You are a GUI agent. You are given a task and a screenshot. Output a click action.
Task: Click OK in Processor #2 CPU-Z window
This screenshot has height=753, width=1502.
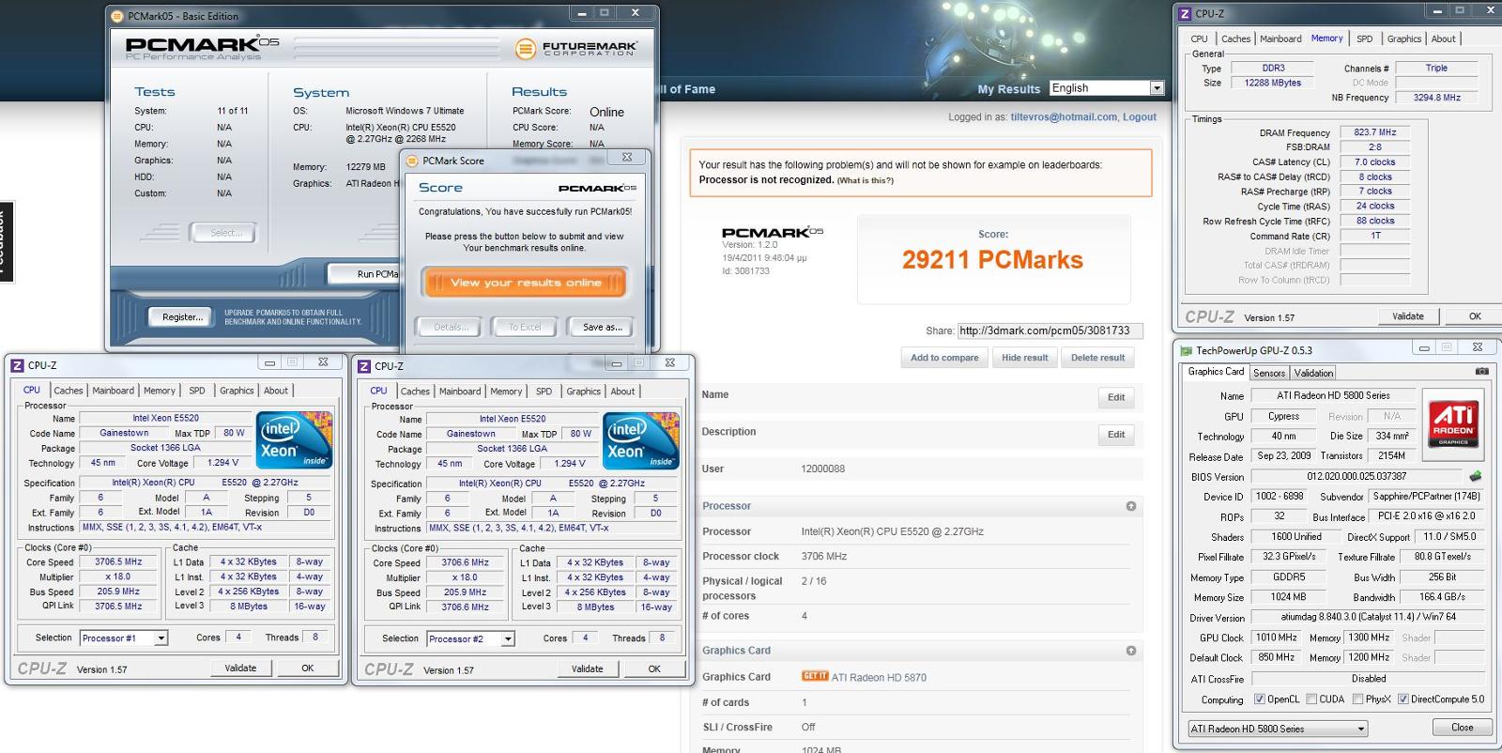click(x=654, y=669)
